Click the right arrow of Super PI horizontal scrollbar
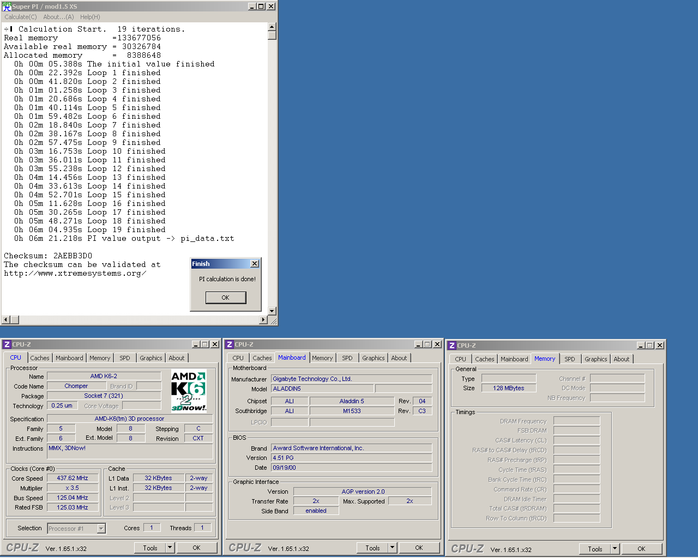The image size is (698, 558). [x=263, y=320]
